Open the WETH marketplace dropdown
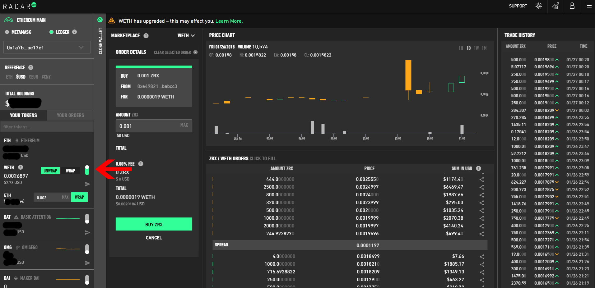 [186, 36]
